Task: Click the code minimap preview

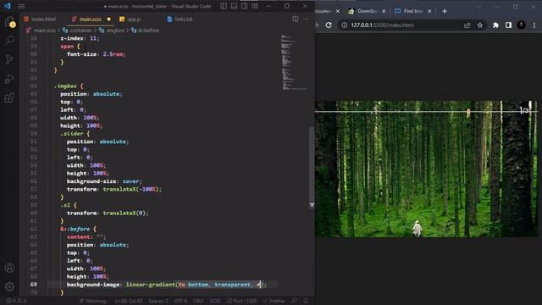Action: point(294,62)
